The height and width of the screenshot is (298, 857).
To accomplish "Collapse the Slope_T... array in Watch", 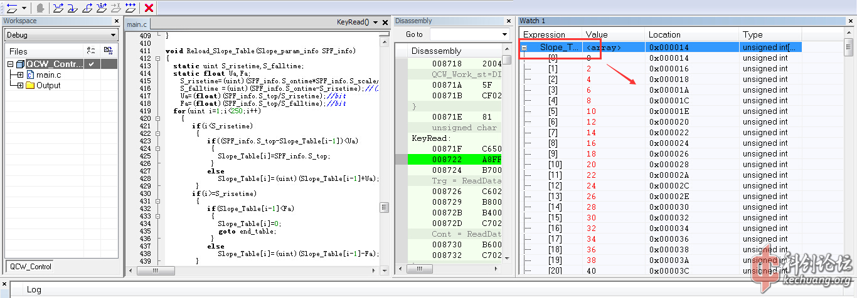I will (x=524, y=48).
